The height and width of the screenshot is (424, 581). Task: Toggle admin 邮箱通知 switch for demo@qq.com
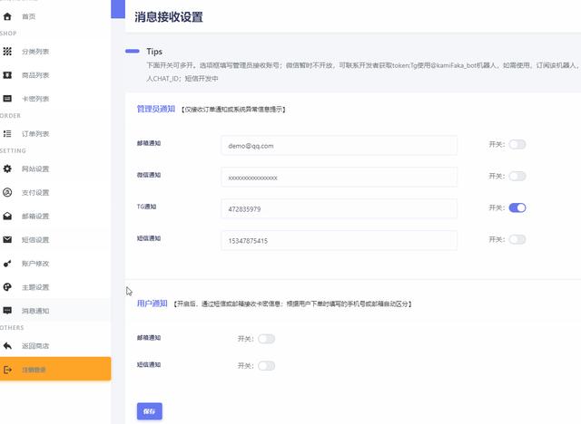click(517, 145)
